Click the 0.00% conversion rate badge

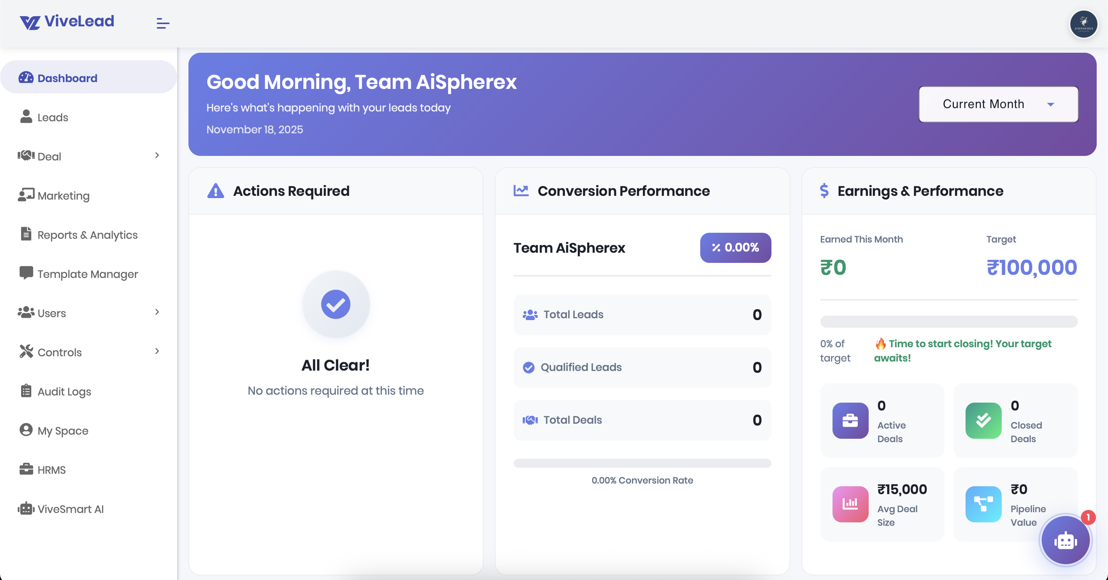(735, 248)
